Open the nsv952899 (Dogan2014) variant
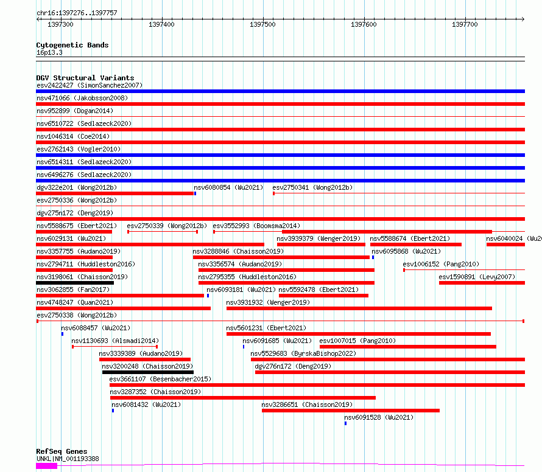 (75, 111)
